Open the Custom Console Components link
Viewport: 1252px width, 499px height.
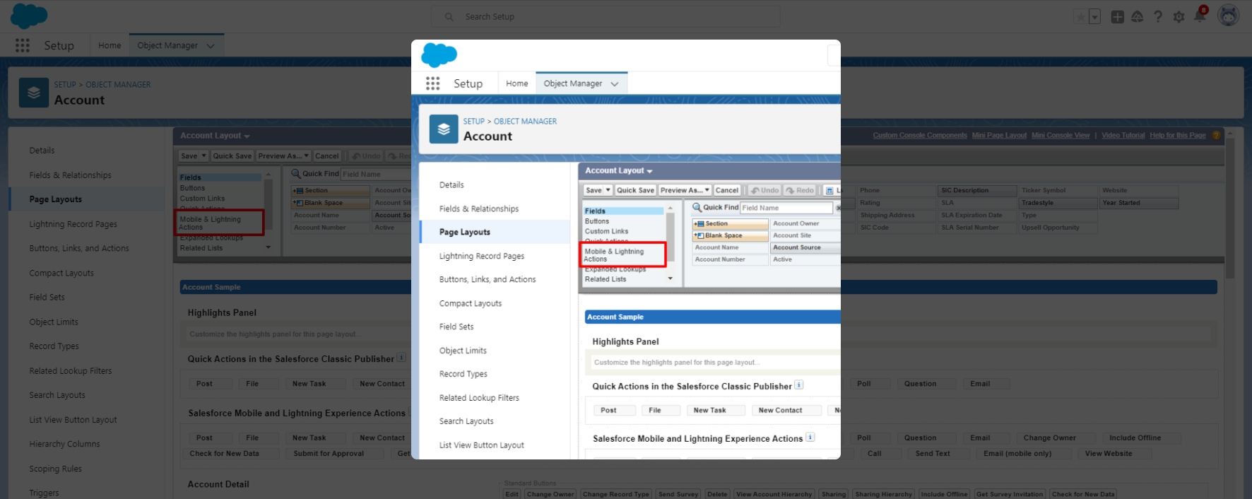click(919, 135)
